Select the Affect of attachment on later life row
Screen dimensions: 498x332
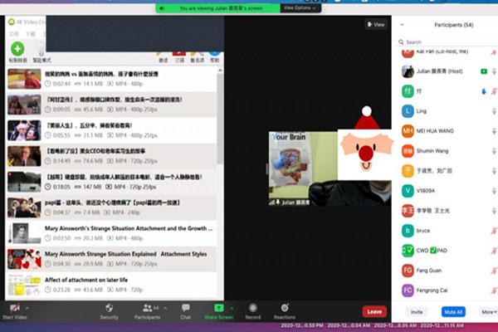point(112,285)
